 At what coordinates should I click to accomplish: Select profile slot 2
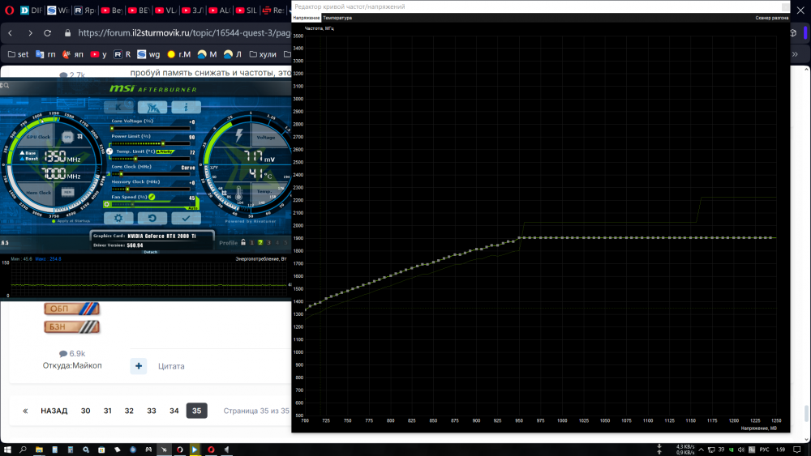[260, 242]
